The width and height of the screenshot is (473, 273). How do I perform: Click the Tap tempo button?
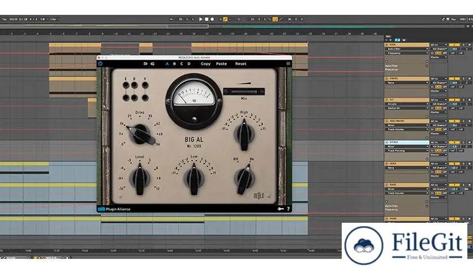pos(5,19)
